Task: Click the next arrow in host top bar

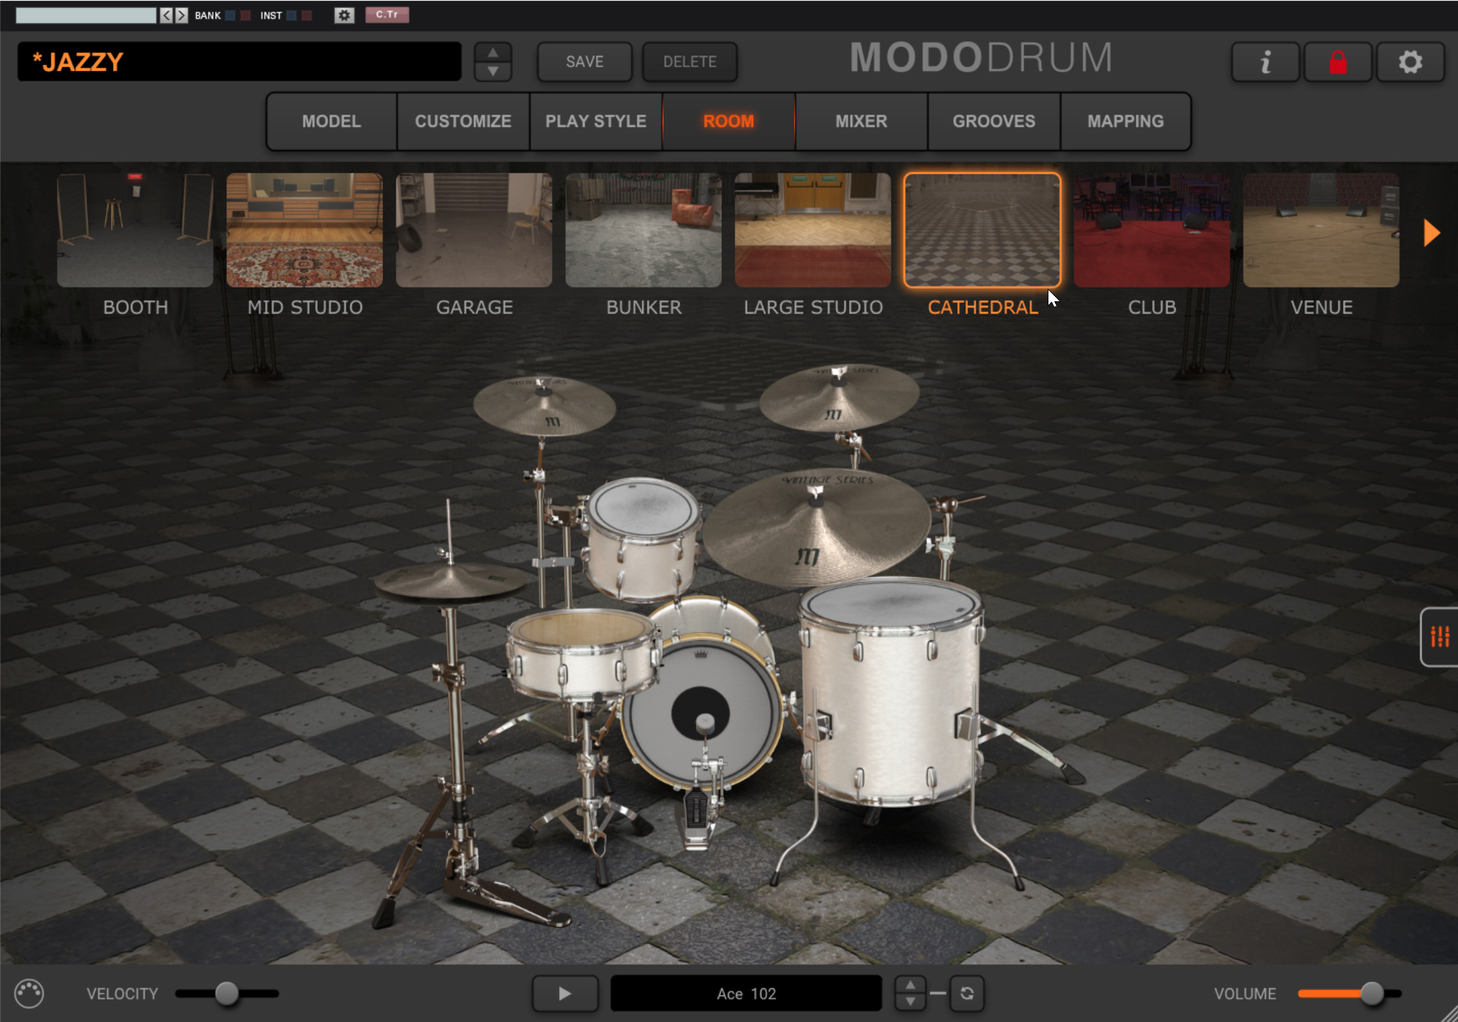Action: click(181, 15)
